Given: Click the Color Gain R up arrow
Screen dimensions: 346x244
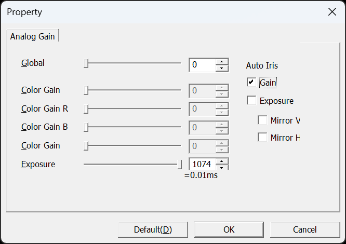Looking at the screenshot, I should (222, 106).
